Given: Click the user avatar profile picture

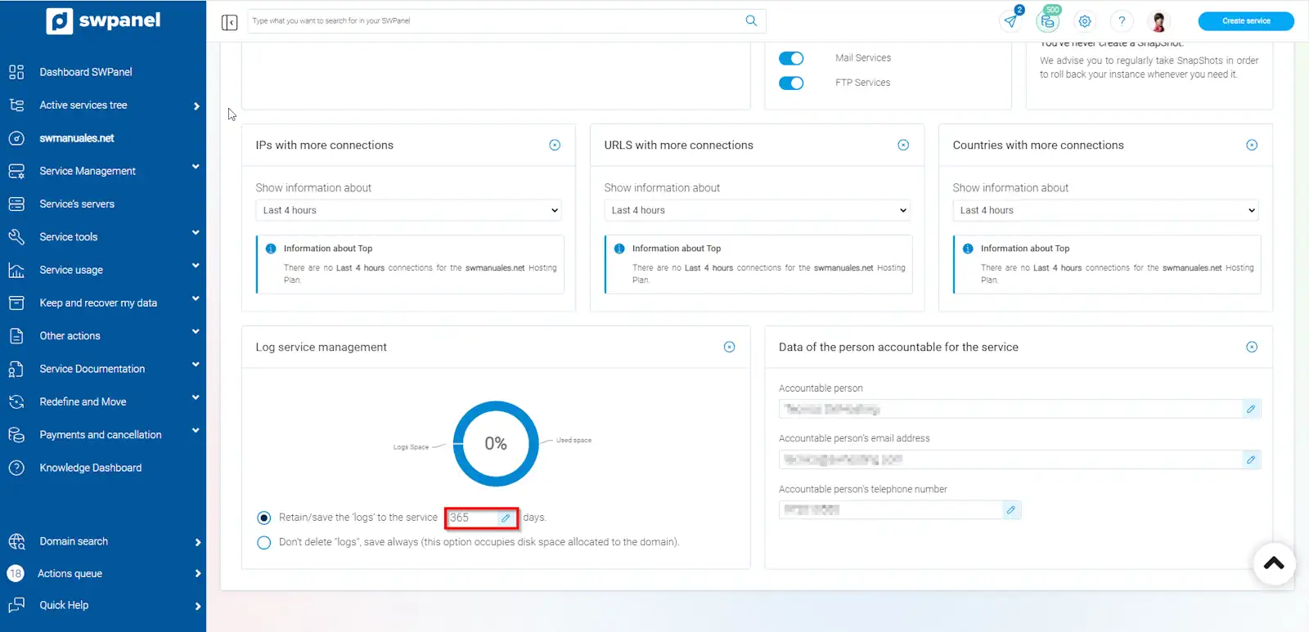Looking at the screenshot, I should click(x=1158, y=21).
